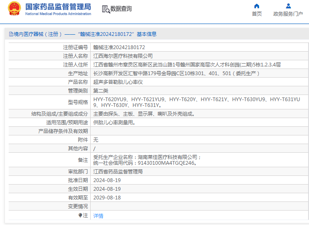Screen dimensions: 309x225
Task: Select approving department 江西省药品监督管理局
Action: coord(118,172)
